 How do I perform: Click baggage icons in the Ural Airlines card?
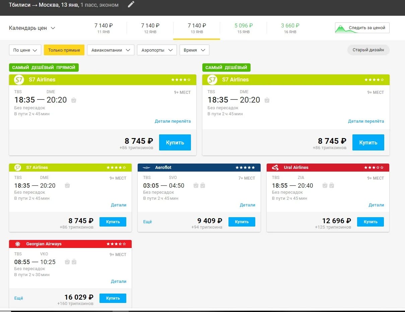point(328,185)
